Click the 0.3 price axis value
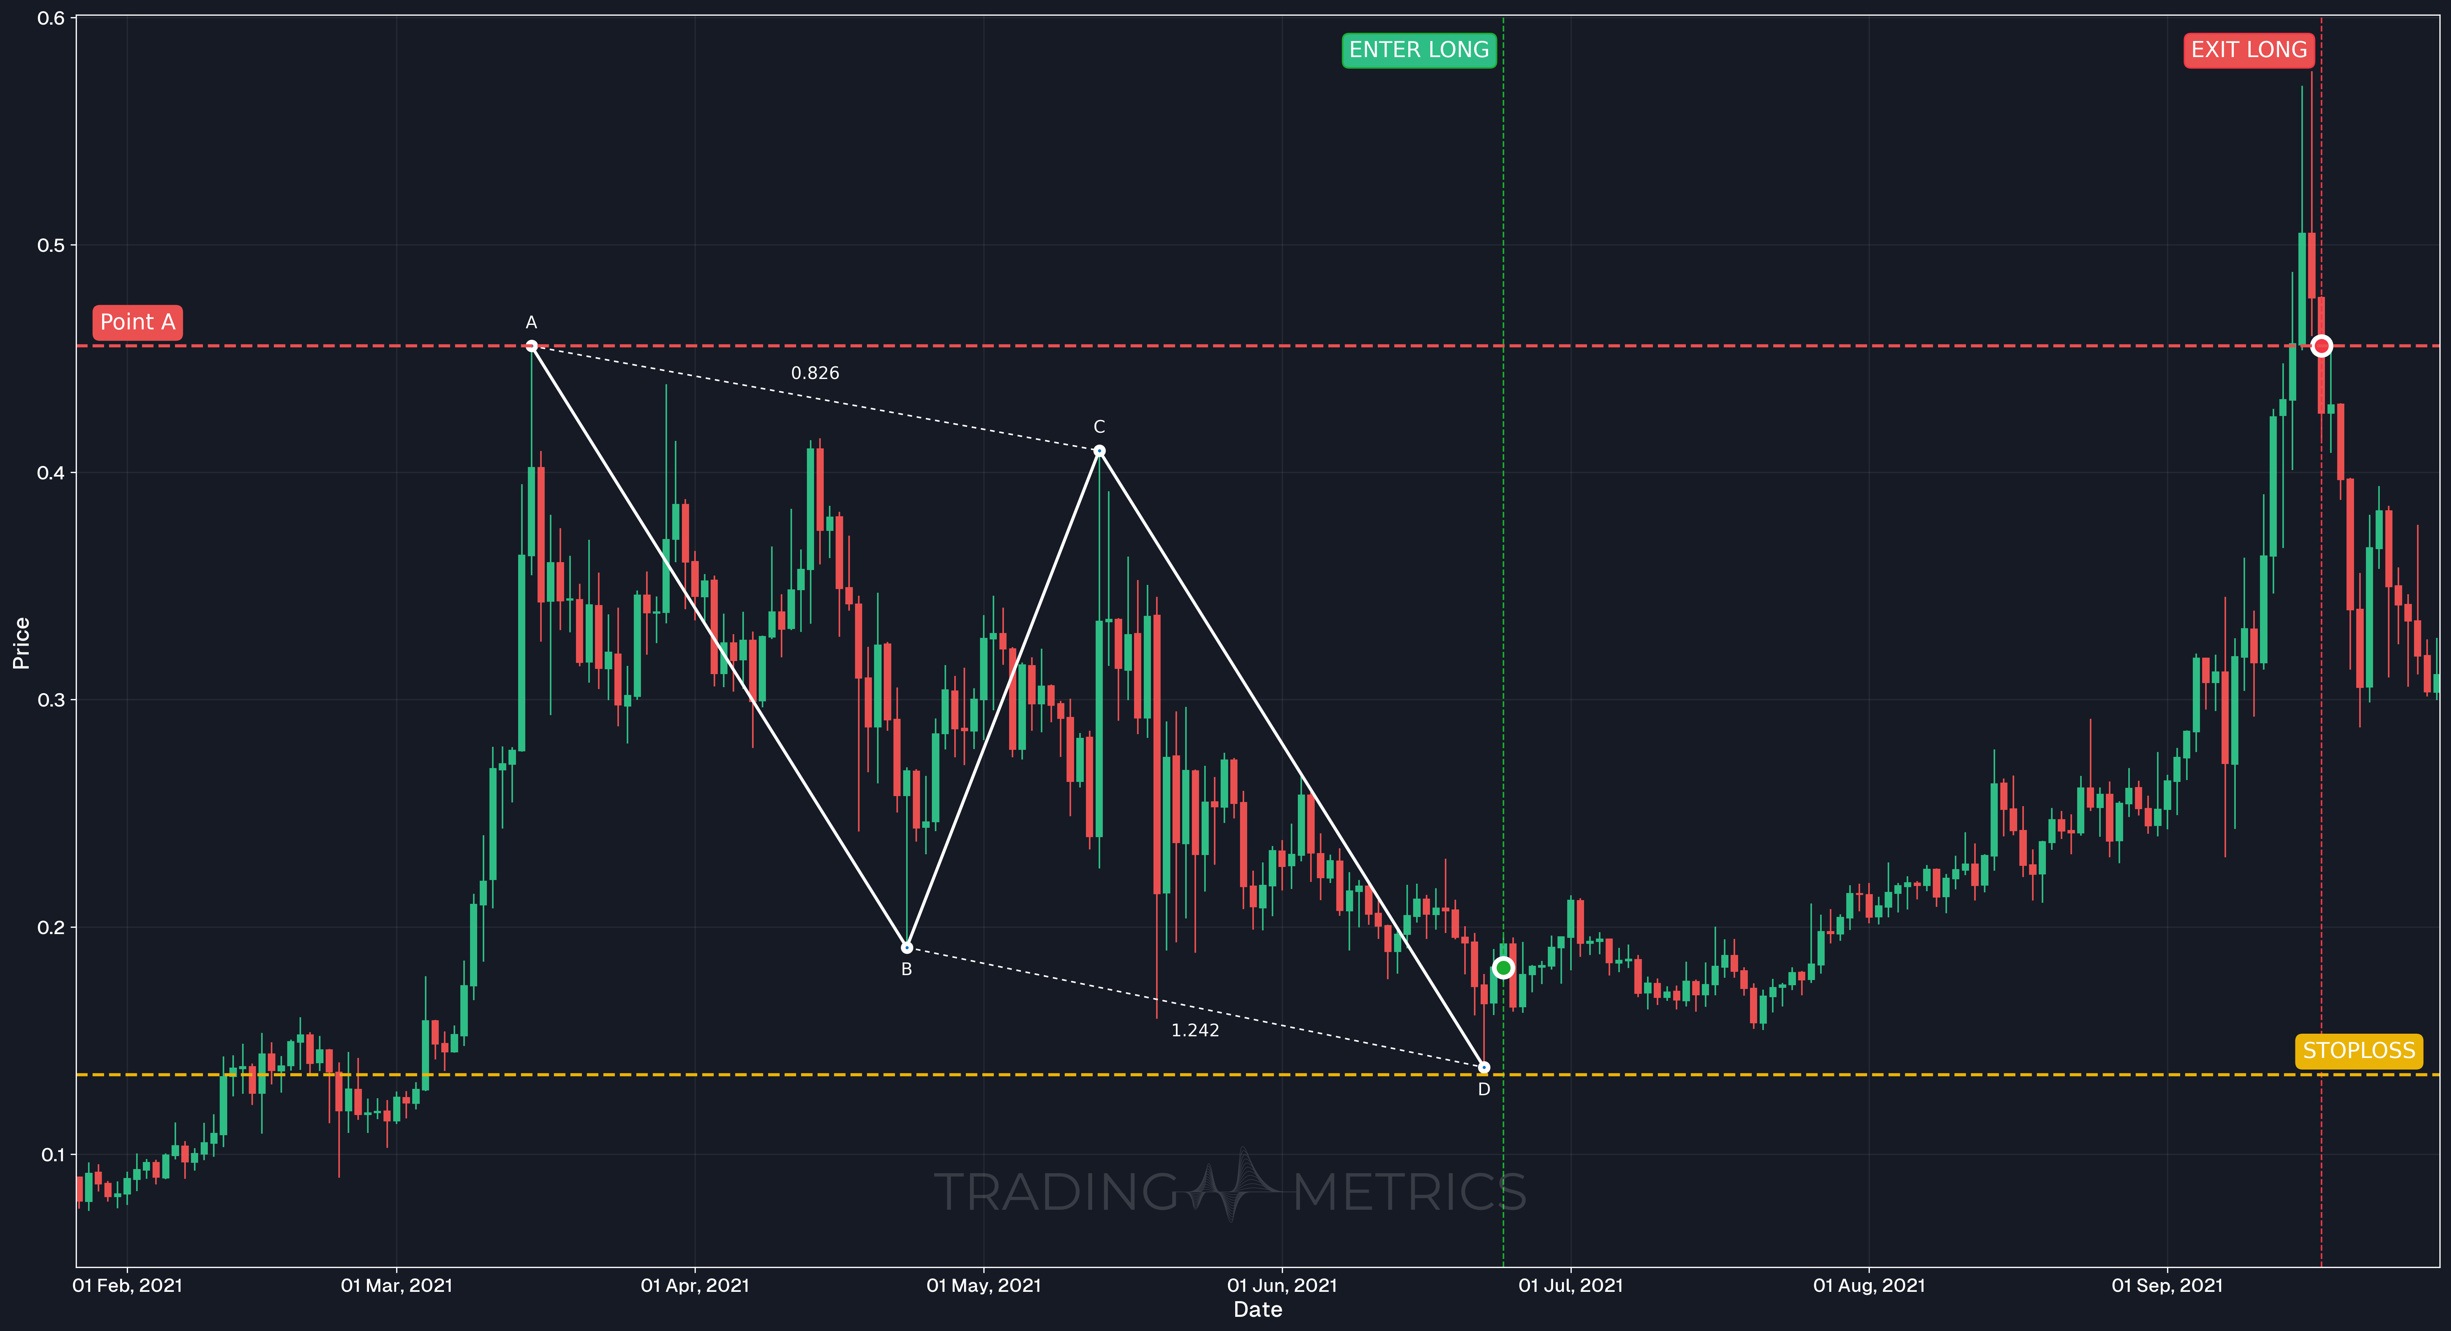This screenshot has width=2451, height=1331. pos(50,700)
